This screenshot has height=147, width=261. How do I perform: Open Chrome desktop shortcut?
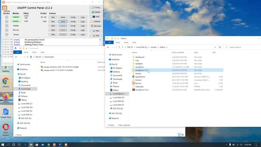coord(6,82)
